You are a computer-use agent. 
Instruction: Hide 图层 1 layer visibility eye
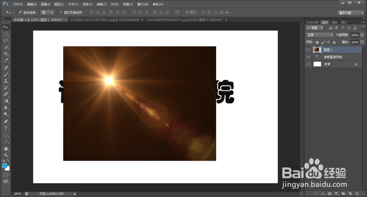(308, 50)
